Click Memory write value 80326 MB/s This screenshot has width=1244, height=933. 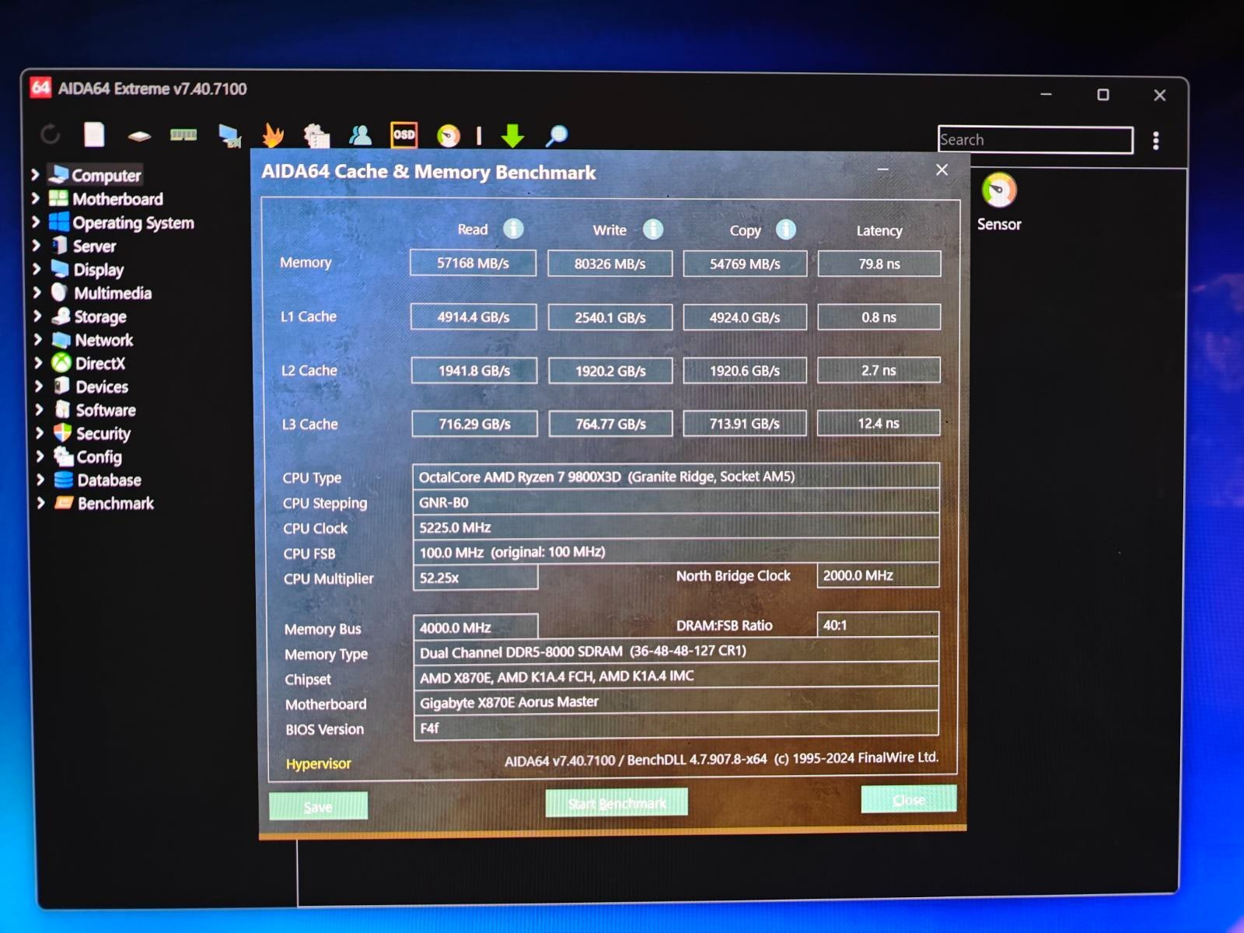coord(610,264)
